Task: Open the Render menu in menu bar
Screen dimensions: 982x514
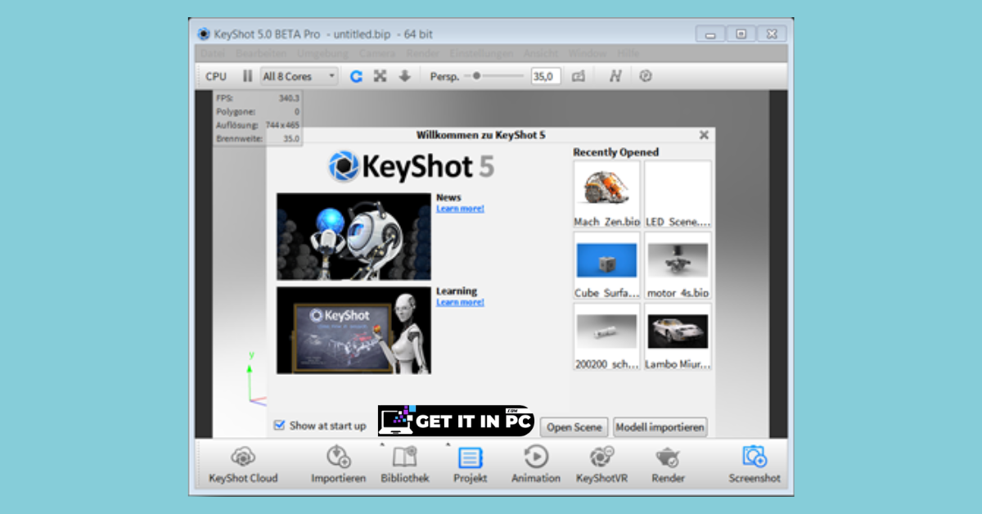Action: (x=422, y=53)
